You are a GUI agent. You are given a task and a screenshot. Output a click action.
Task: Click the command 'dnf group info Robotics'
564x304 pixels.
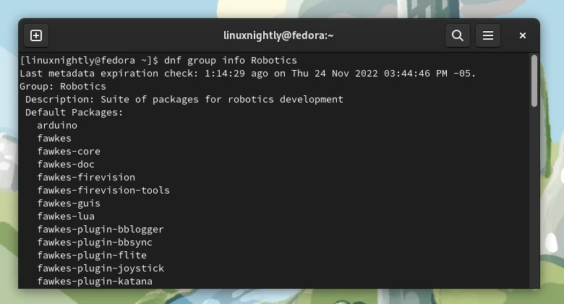pyautogui.click(x=231, y=61)
